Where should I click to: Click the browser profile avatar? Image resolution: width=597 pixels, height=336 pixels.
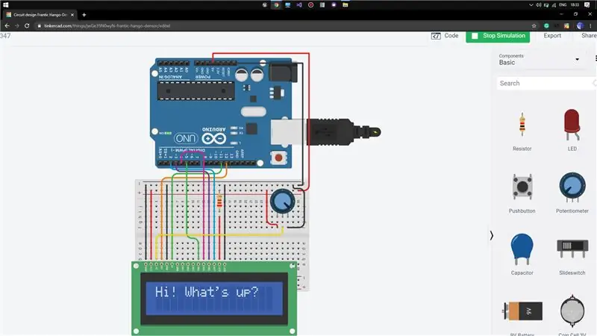click(580, 26)
